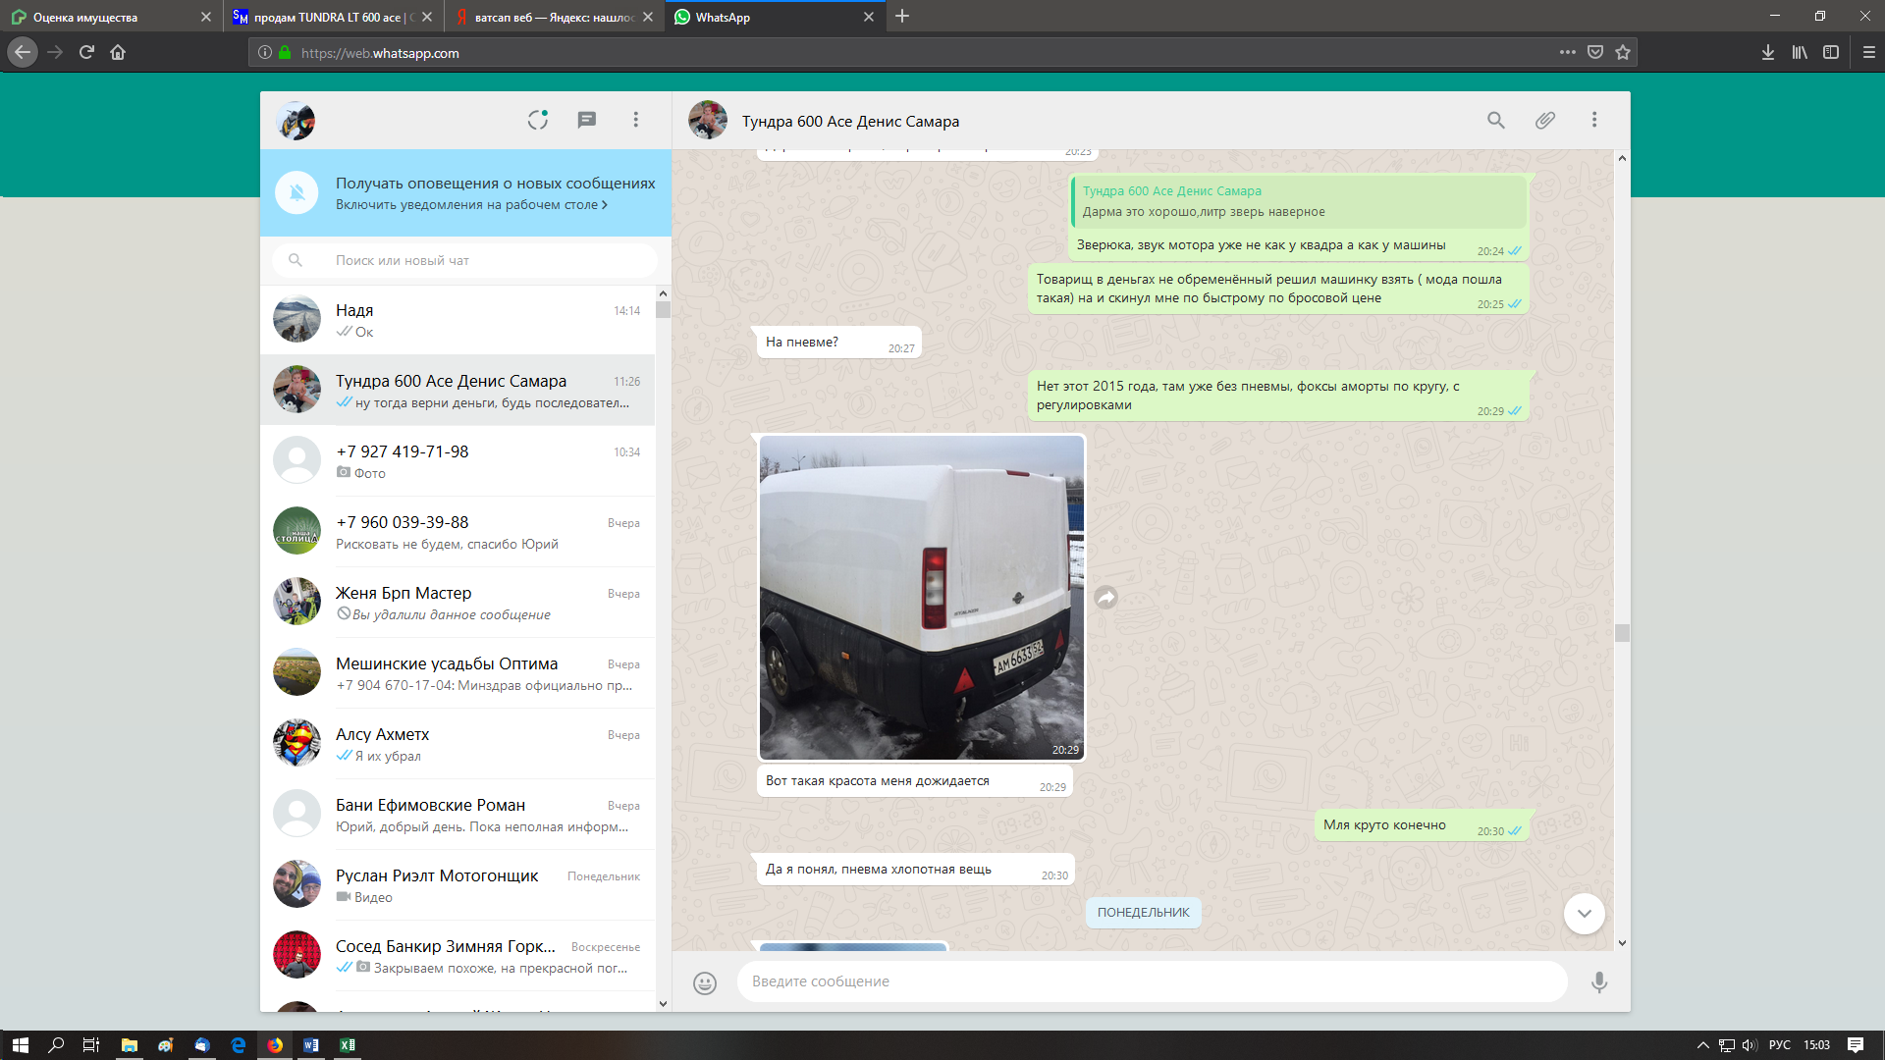
Task: Go back in browser history
Action: [x=23, y=52]
